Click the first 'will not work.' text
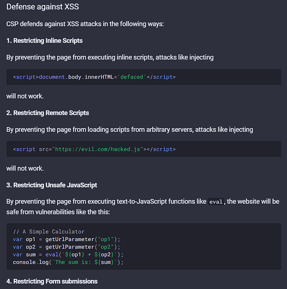Image resolution: width=287 pixels, height=289 pixels. [25, 96]
